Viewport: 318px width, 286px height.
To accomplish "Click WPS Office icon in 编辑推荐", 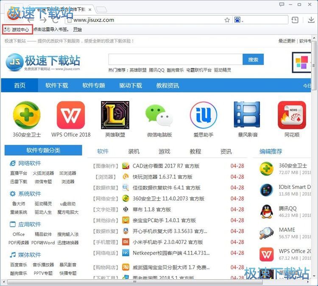I will point(267,254).
